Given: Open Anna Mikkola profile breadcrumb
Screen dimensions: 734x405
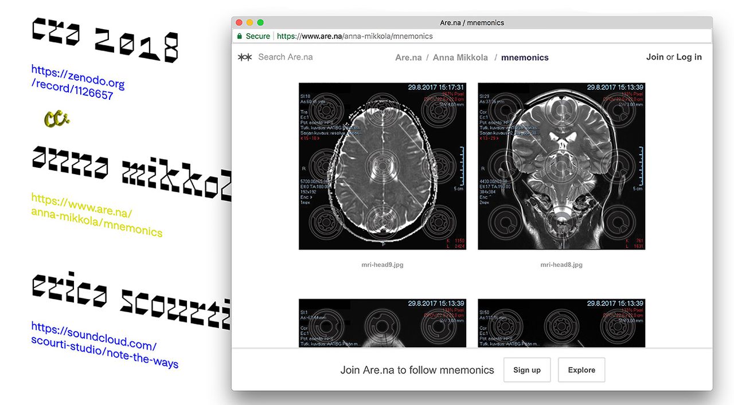Looking at the screenshot, I should [x=460, y=57].
